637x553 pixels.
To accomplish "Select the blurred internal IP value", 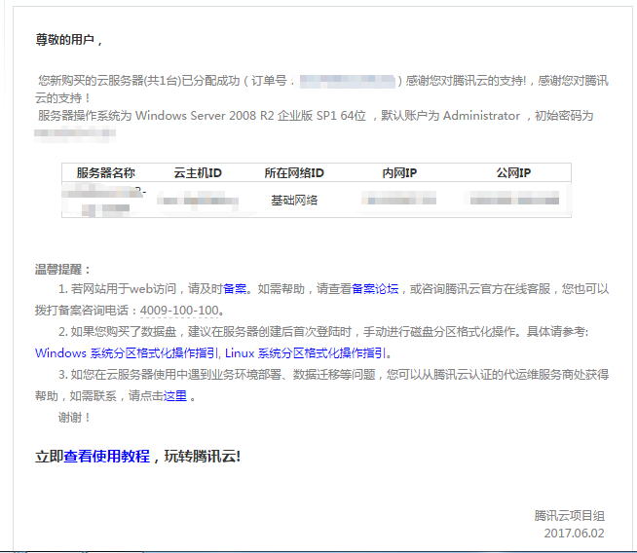I will [399, 200].
